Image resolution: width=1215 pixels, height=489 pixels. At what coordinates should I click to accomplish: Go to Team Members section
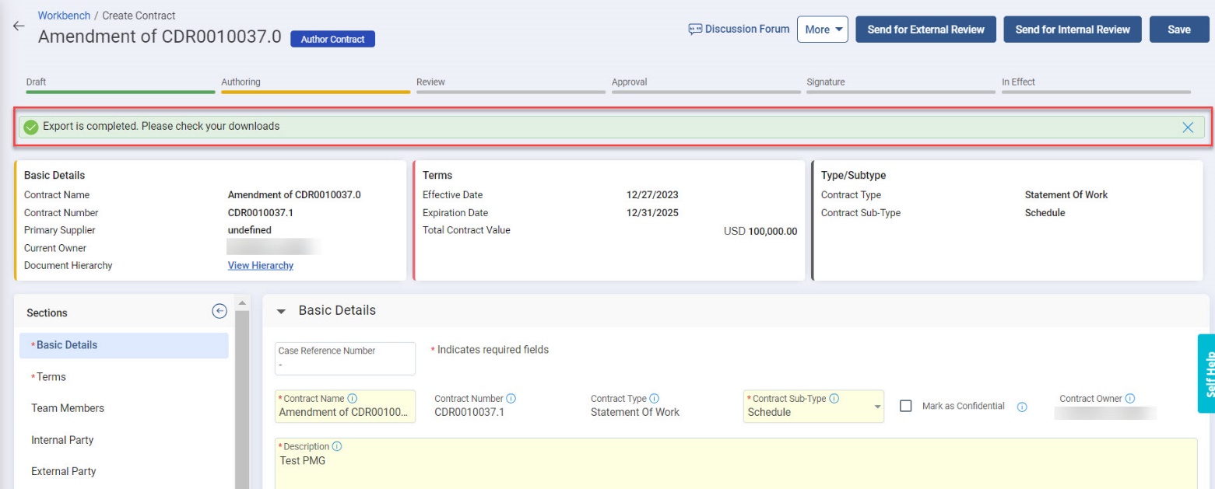click(68, 408)
